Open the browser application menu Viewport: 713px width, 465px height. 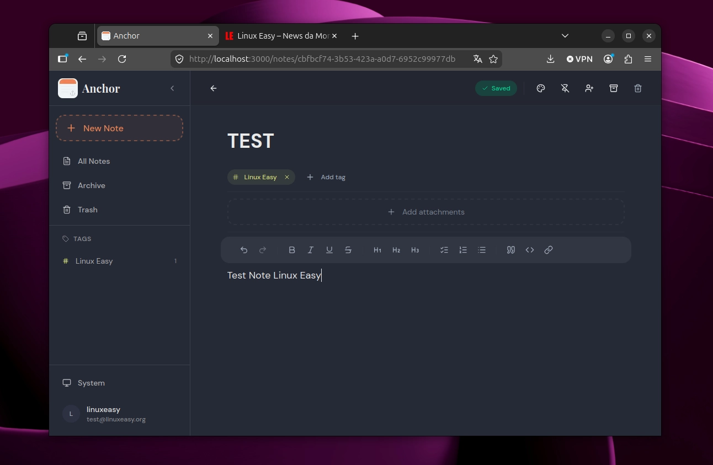(648, 59)
